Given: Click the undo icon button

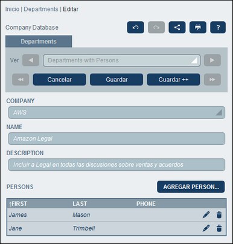Looking at the screenshot, I should (135, 27).
